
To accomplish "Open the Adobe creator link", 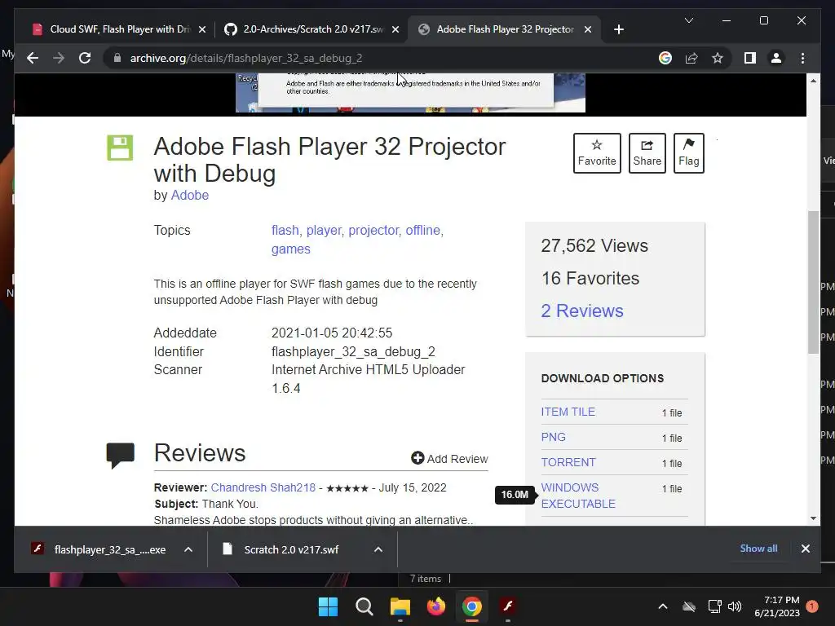I will coord(189,196).
